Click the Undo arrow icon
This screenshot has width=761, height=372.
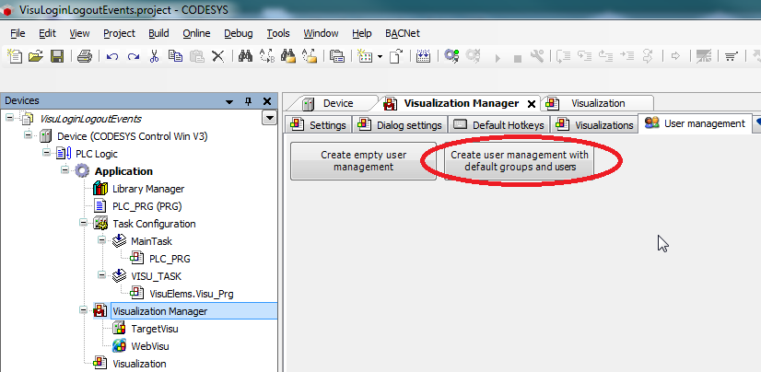(111, 56)
